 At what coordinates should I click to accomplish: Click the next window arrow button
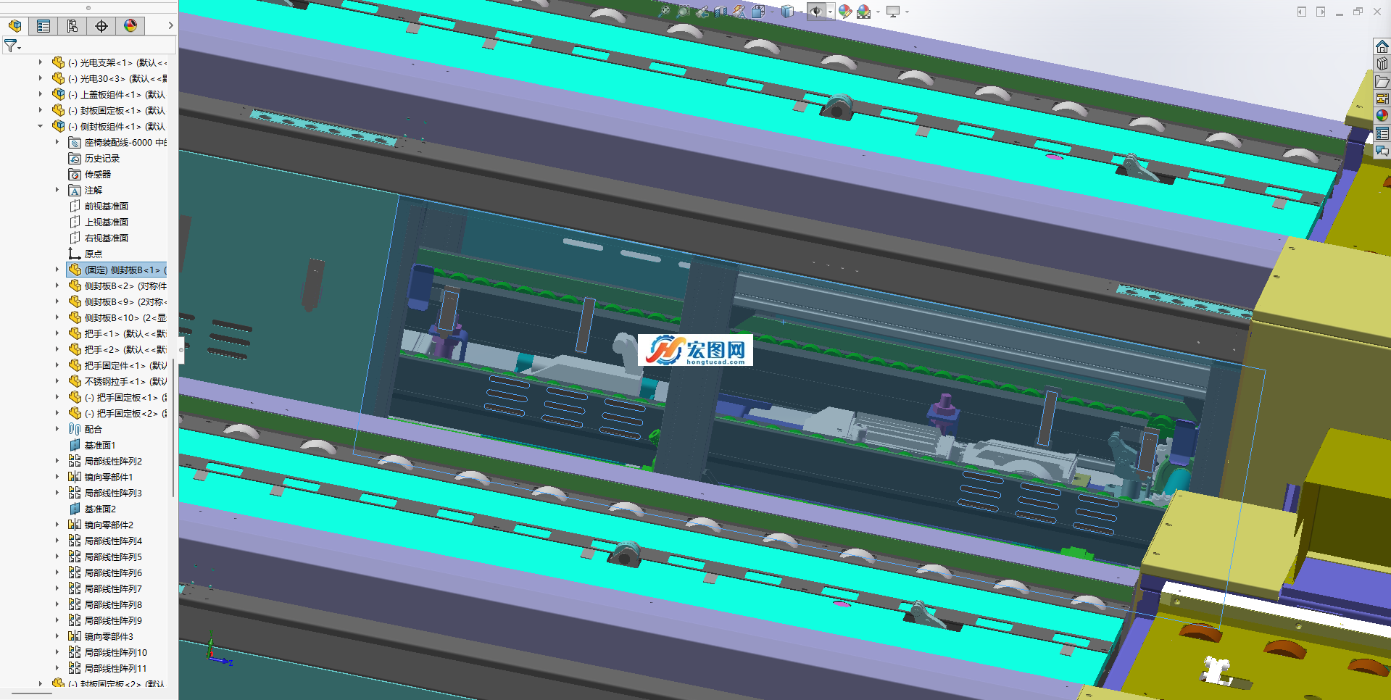click(1321, 12)
